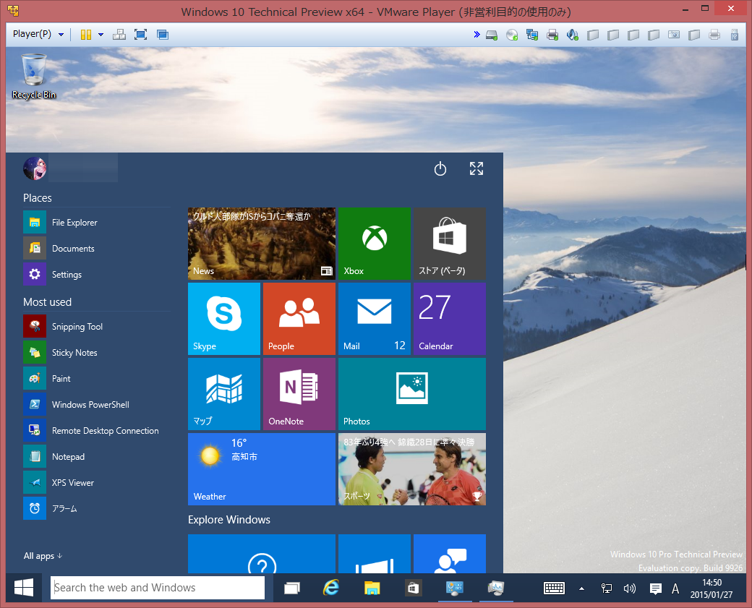Image resolution: width=752 pixels, height=608 pixels.
Task: Send Ctrl+Alt+Del to the VM
Action: point(119,35)
